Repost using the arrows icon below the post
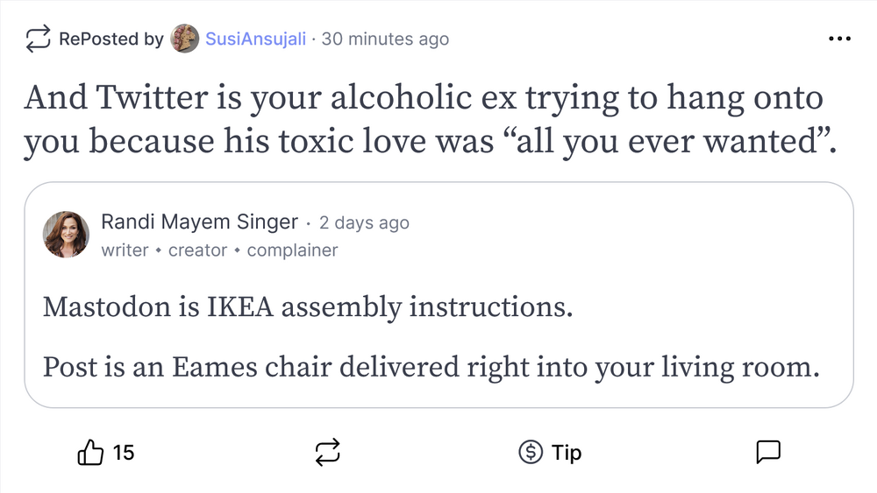877x493 pixels. point(327,453)
